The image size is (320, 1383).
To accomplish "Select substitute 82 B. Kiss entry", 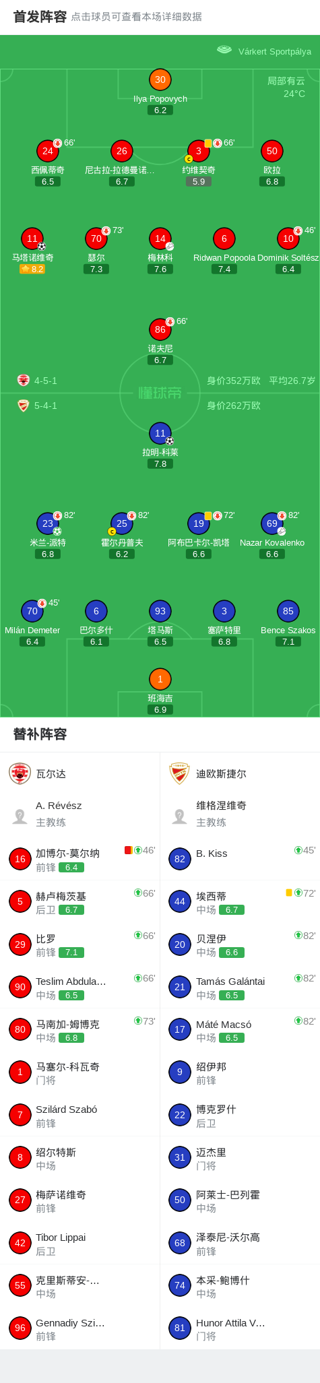I will click(240, 859).
